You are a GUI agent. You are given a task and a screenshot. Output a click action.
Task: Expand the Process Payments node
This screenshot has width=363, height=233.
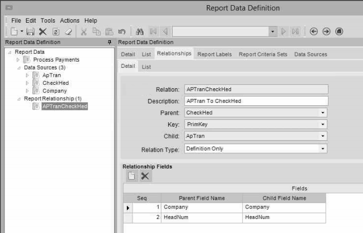18,60
